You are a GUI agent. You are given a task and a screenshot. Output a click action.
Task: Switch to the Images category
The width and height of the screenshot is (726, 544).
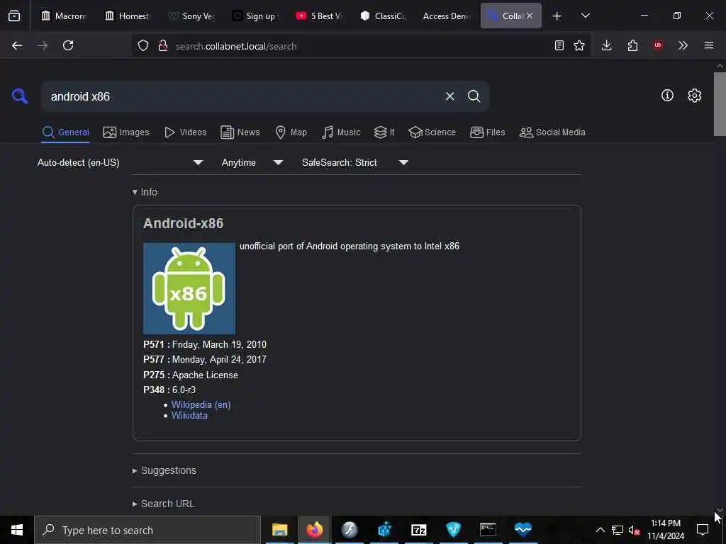(x=126, y=132)
